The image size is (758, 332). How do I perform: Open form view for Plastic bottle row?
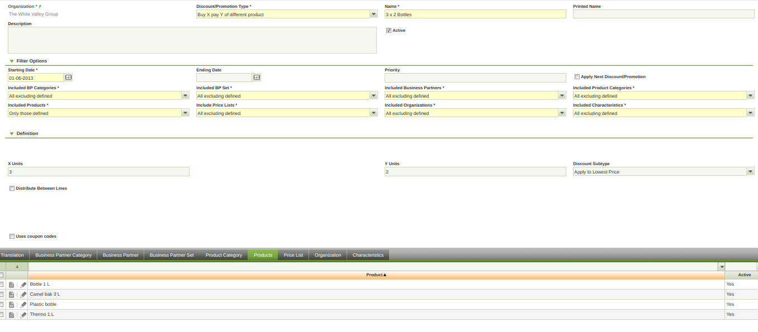tap(12, 305)
